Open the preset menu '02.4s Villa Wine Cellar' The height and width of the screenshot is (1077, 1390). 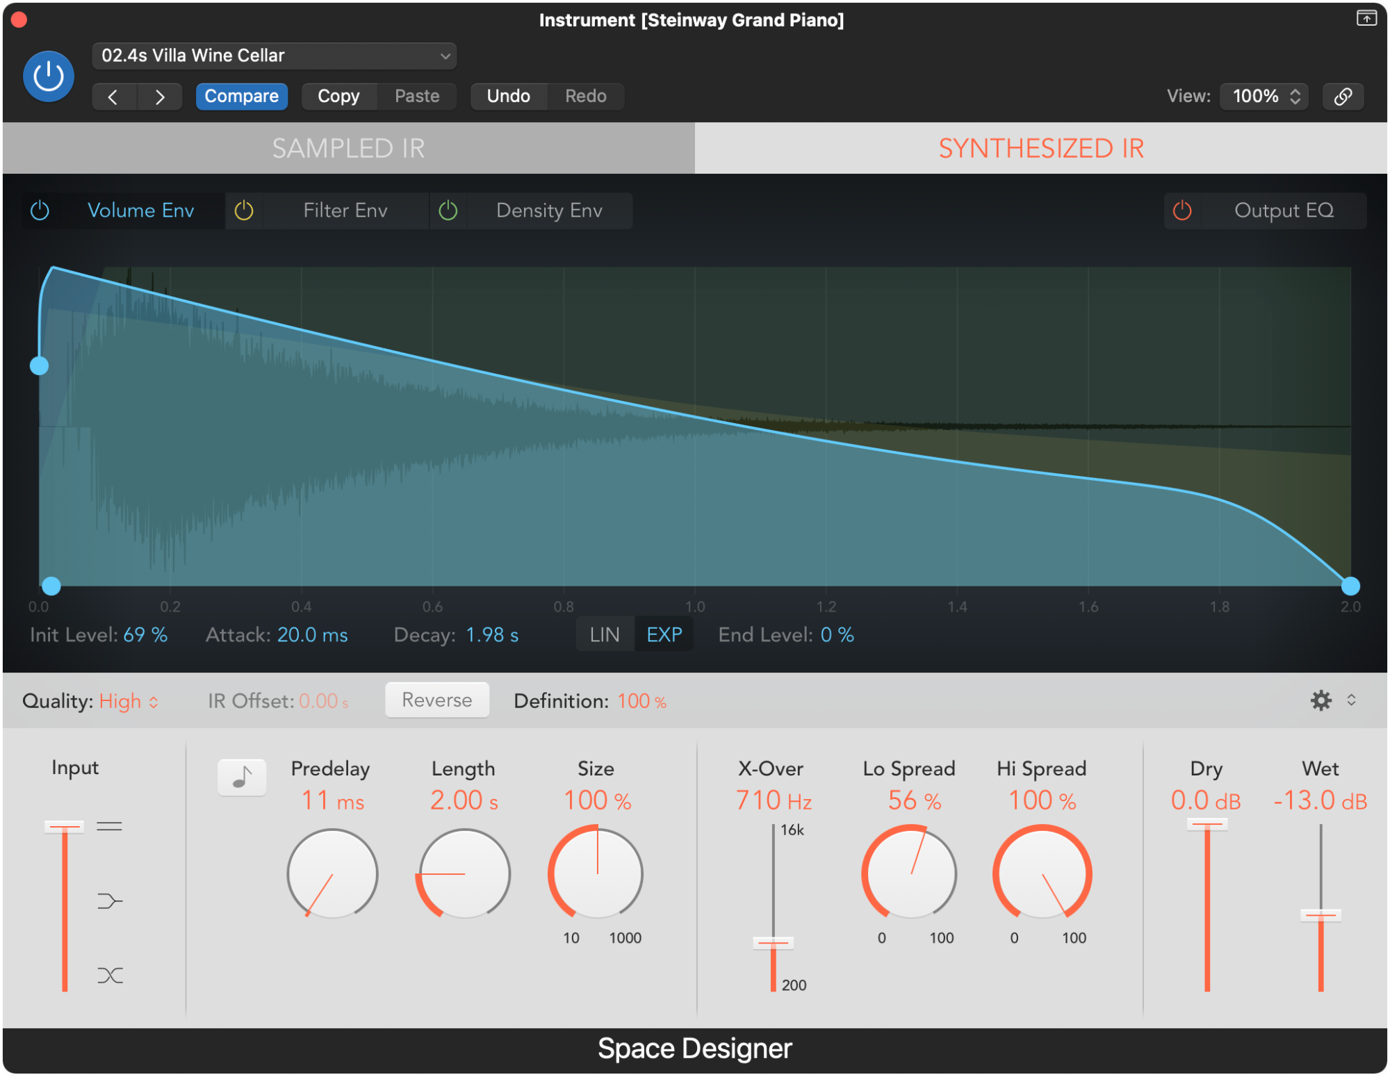(274, 56)
